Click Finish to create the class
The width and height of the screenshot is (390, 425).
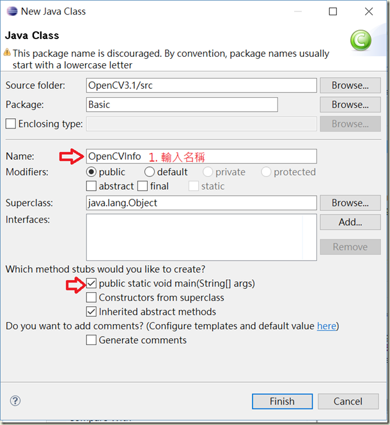pyautogui.click(x=282, y=401)
